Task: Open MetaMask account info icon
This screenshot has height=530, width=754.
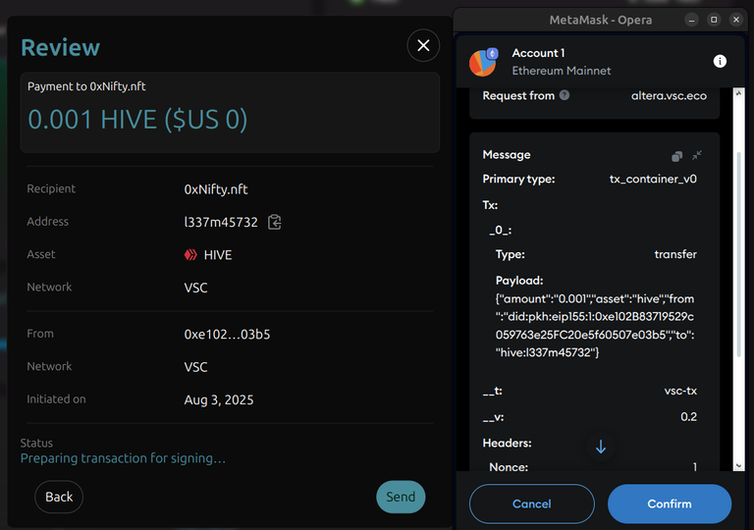Action: (720, 61)
